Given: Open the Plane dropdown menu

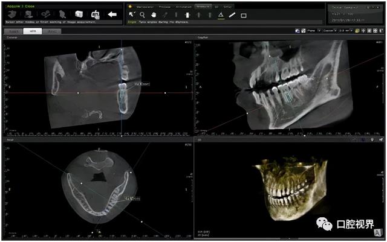Looking at the screenshot, I should (315, 30).
